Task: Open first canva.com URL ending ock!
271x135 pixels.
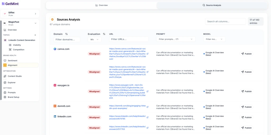Action: point(128,54)
